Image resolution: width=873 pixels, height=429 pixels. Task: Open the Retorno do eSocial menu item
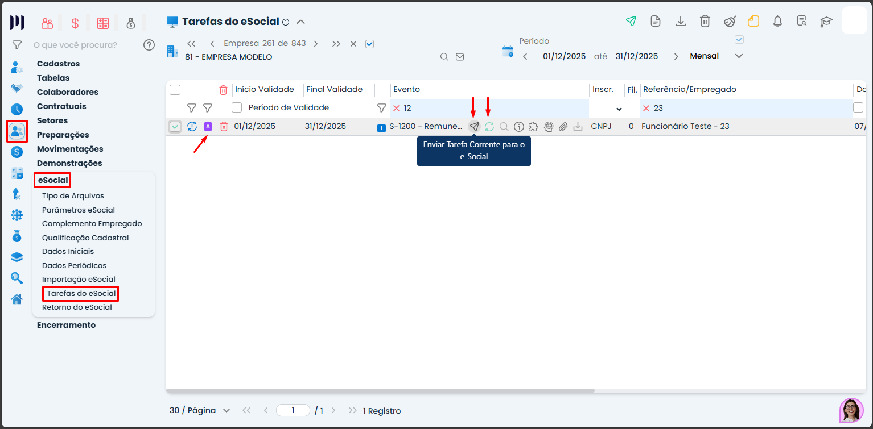(x=77, y=307)
